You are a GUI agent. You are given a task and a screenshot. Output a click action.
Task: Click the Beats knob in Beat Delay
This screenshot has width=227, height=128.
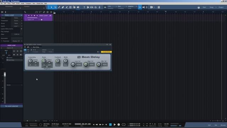point(44,61)
